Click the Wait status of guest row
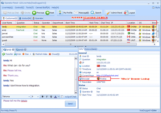This screenshot has height=113, width=161. tap(35, 40)
